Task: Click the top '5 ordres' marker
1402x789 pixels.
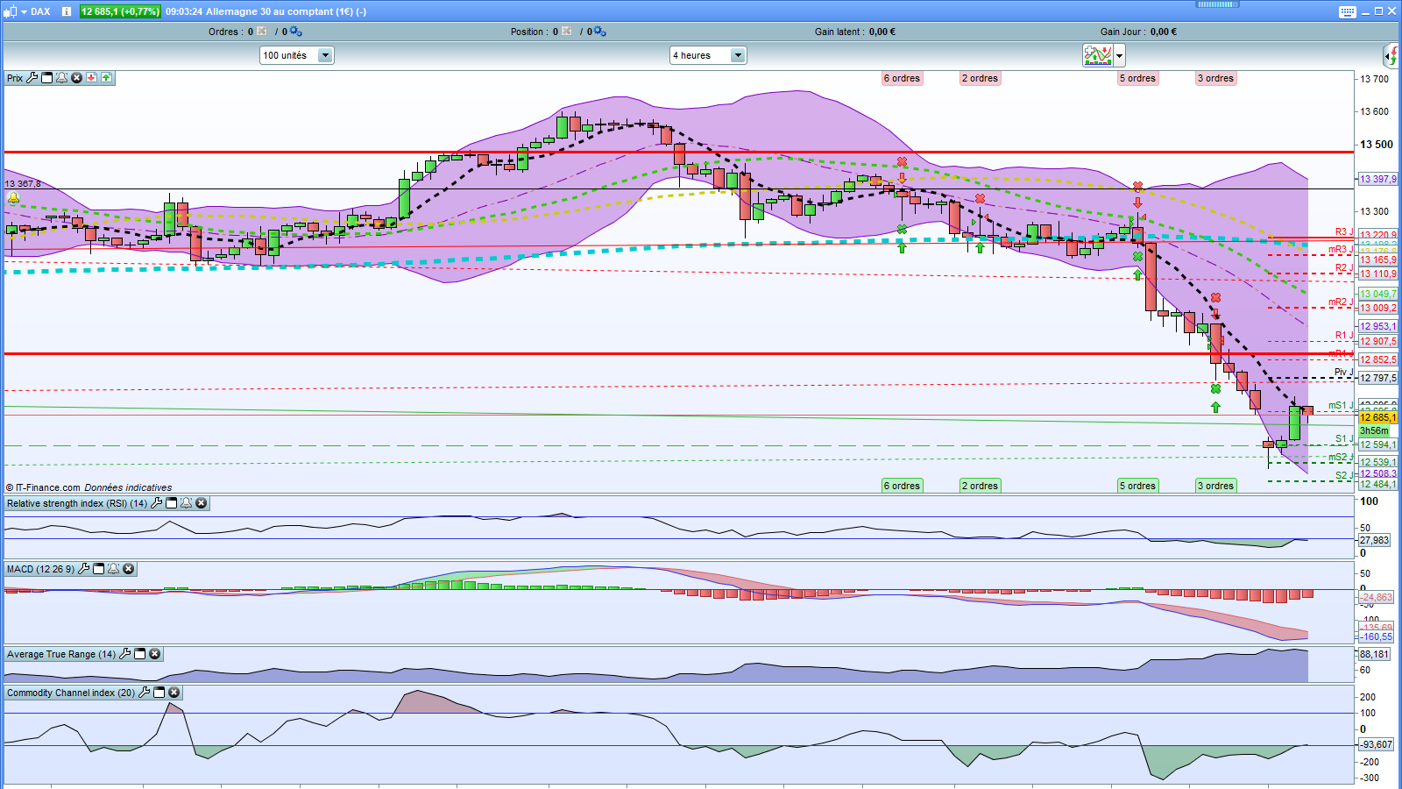Action: 1137,78
